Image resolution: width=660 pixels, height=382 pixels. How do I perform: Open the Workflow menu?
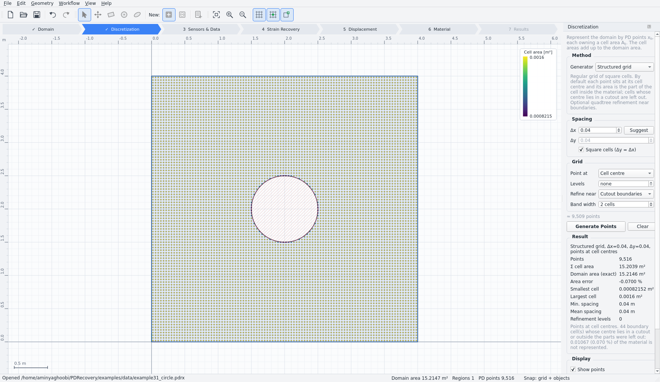click(69, 3)
